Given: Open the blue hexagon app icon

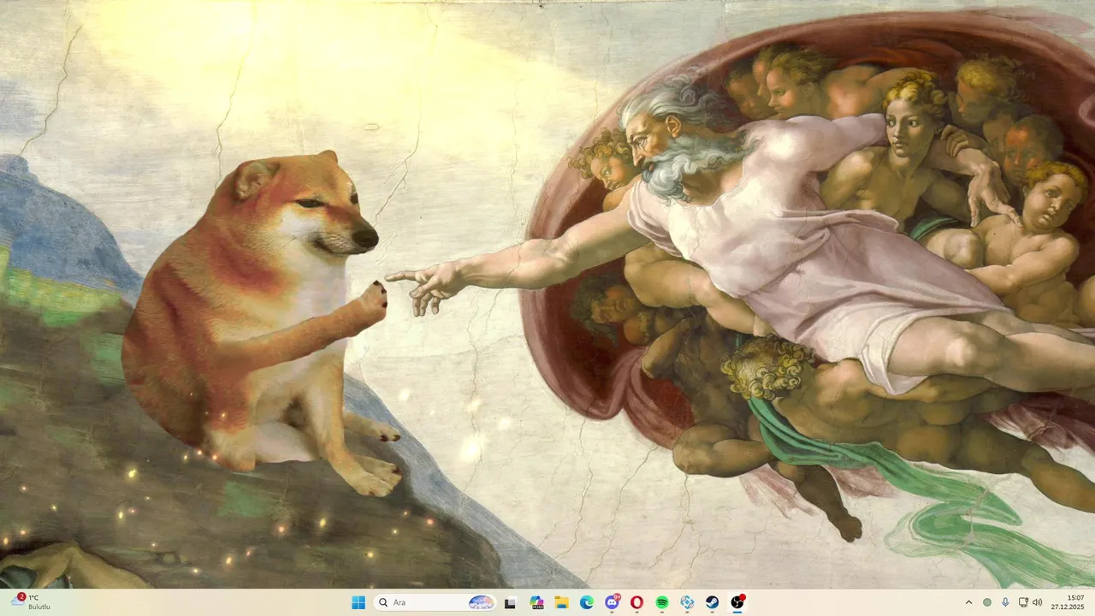Looking at the screenshot, I should click(x=687, y=602).
